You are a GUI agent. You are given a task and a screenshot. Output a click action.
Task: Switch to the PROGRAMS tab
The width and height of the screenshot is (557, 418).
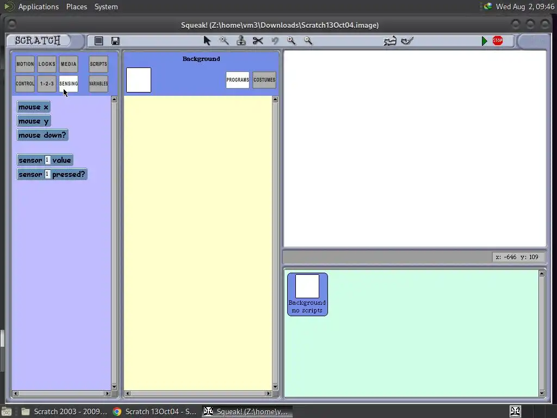238,80
